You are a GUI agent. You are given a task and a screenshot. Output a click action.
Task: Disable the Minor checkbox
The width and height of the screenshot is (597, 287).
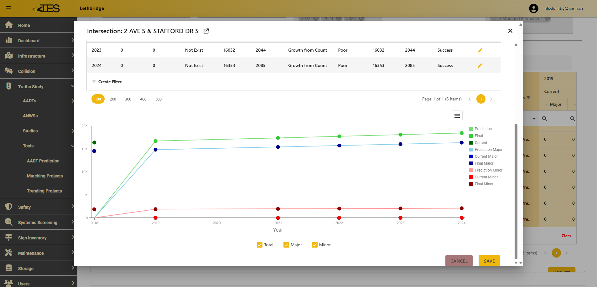tap(315, 245)
